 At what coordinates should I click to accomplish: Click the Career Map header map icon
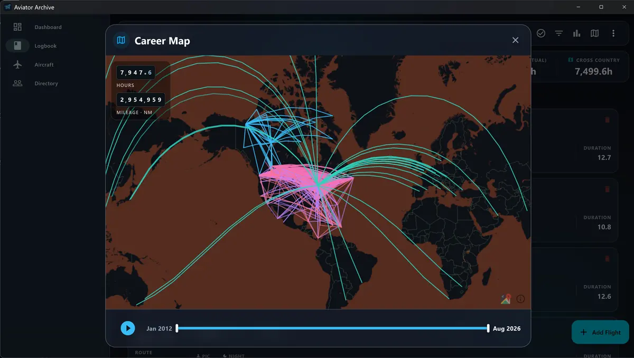click(122, 40)
